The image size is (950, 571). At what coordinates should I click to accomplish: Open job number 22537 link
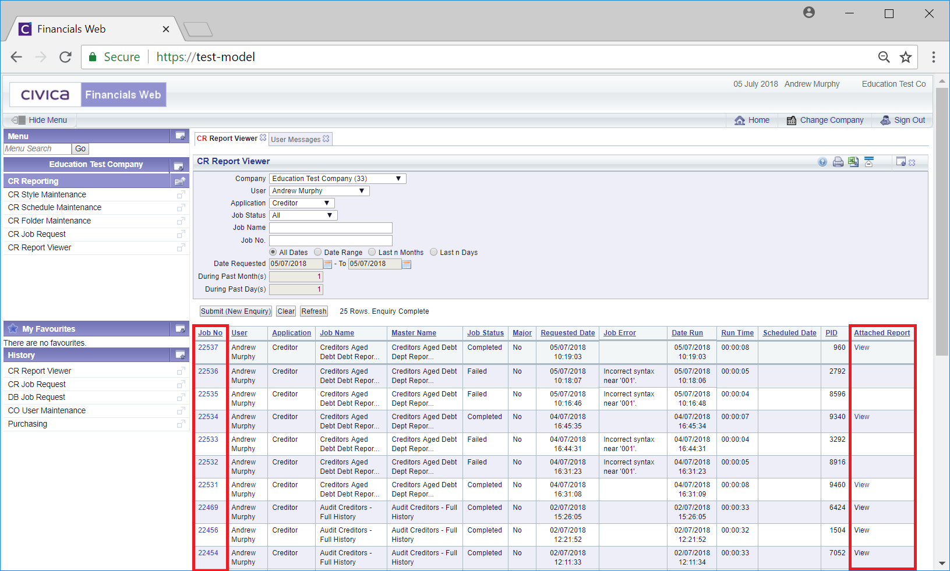click(208, 347)
